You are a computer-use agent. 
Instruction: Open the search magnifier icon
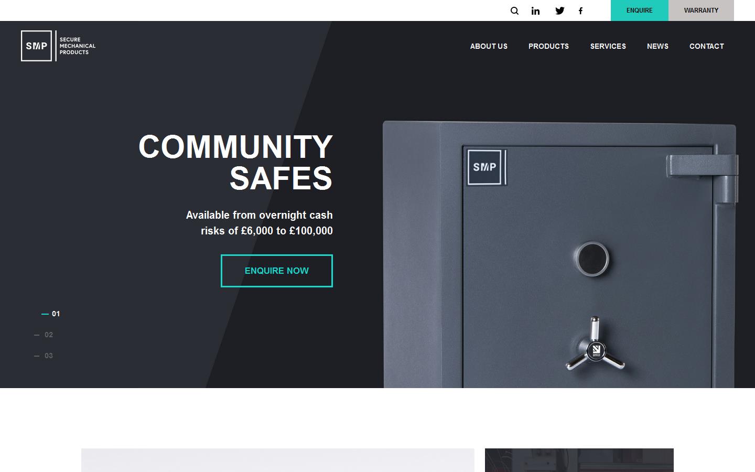514,10
